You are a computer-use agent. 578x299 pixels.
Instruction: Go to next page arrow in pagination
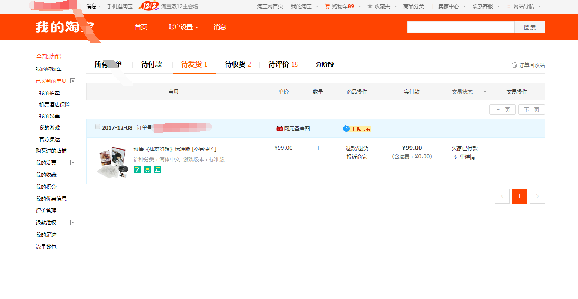coord(537,196)
